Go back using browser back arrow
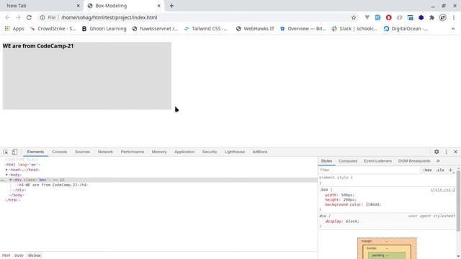 [x=7, y=17]
